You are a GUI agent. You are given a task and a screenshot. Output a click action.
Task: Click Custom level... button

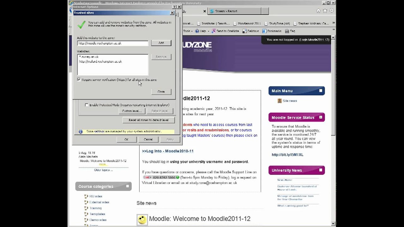(x=132, y=111)
